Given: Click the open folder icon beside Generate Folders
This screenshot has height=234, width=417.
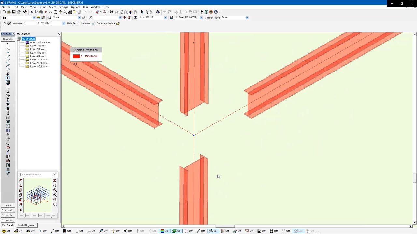Looking at the screenshot, I should click(x=118, y=23).
